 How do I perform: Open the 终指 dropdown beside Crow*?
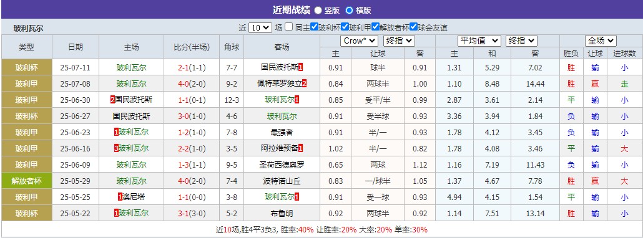tap(399, 41)
